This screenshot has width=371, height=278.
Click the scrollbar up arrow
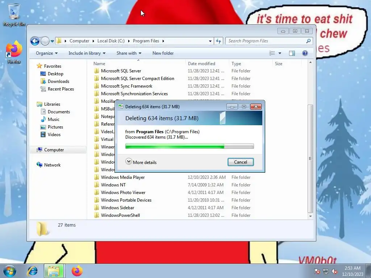point(310,62)
